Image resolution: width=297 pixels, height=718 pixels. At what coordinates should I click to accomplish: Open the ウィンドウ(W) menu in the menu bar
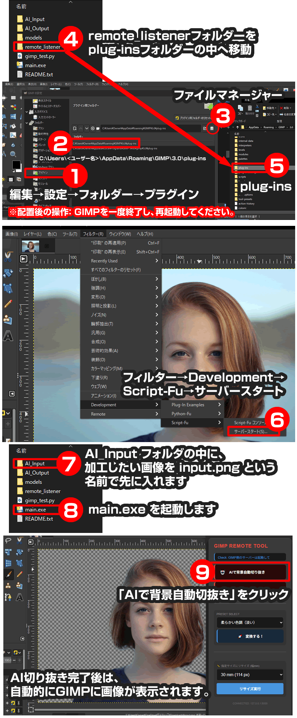click(120, 234)
